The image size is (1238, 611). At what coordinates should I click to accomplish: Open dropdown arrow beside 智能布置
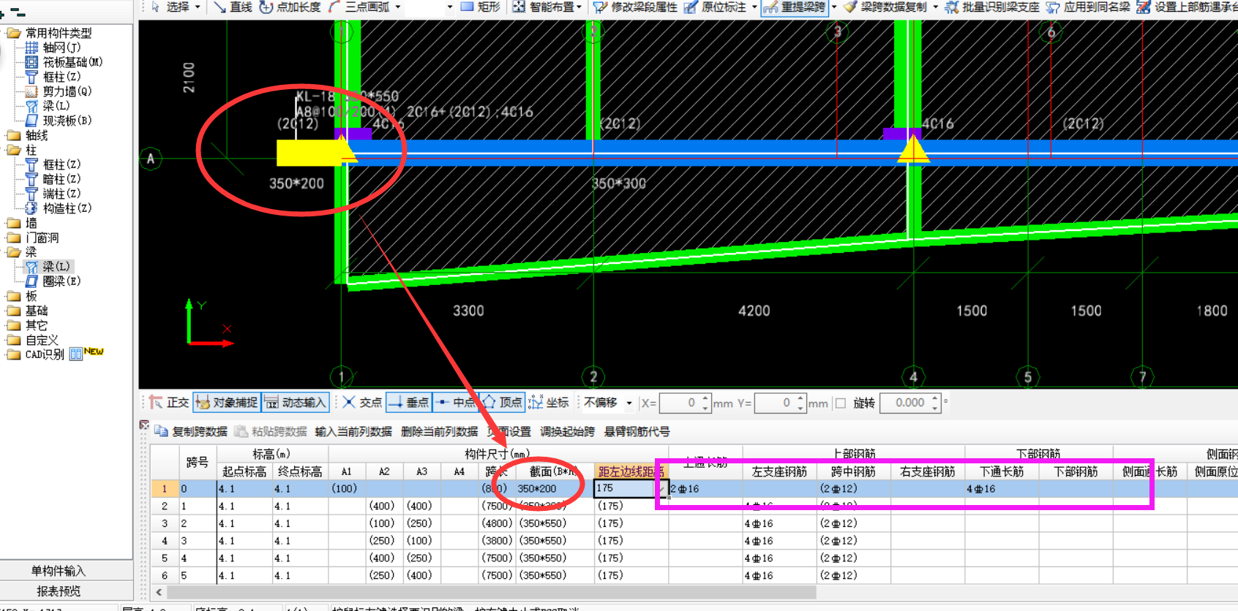579,7
